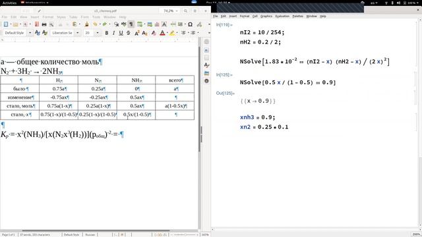Image resolution: width=422 pixels, height=237 pixels.
Task: Click the Find and Replace icon
Action: (x=116, y=24)
